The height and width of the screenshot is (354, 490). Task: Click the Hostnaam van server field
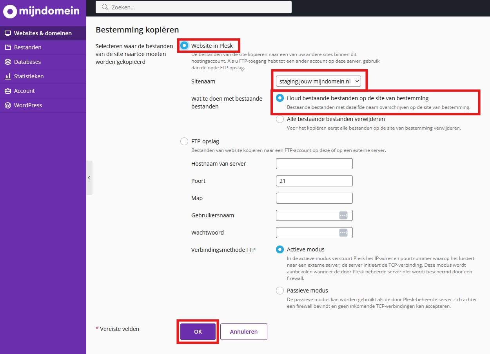[314, 164]
